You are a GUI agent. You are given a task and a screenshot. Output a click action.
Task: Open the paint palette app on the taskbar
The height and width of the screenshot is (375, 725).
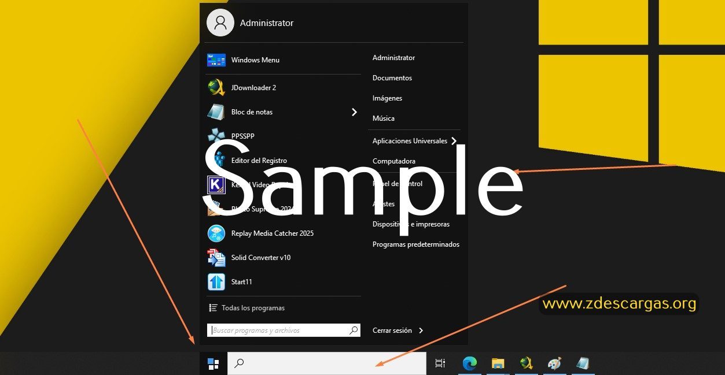pos(554,363)
